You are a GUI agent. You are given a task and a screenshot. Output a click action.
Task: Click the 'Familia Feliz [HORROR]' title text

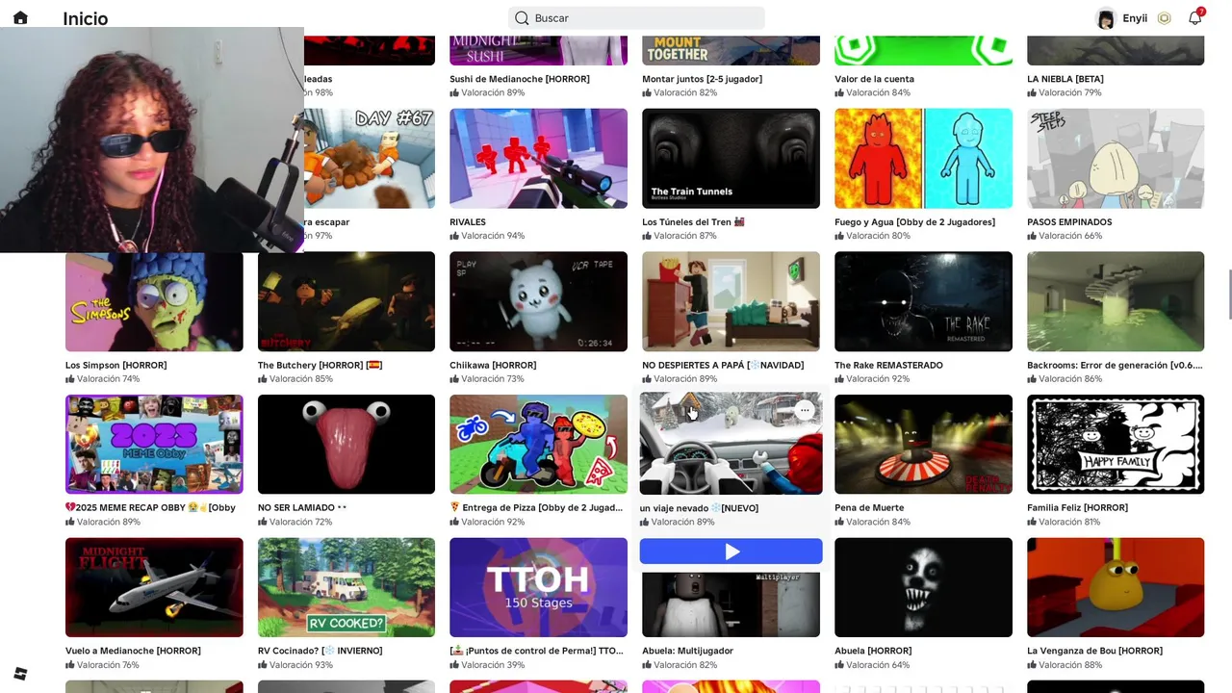tap(1077, 508)
